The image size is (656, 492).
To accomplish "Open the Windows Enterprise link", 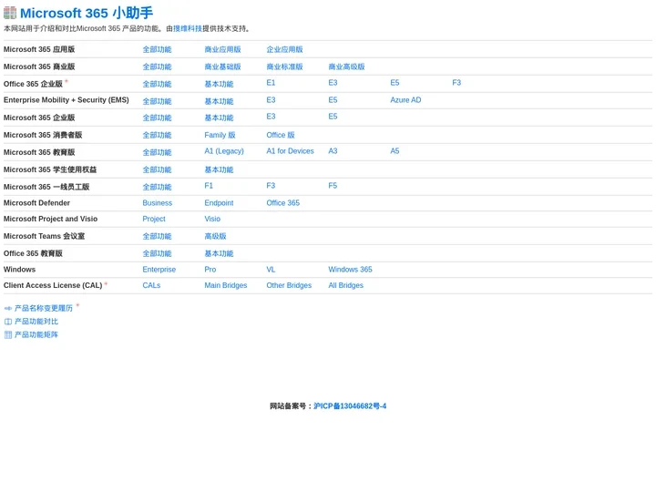I will (x=159, y=270).
